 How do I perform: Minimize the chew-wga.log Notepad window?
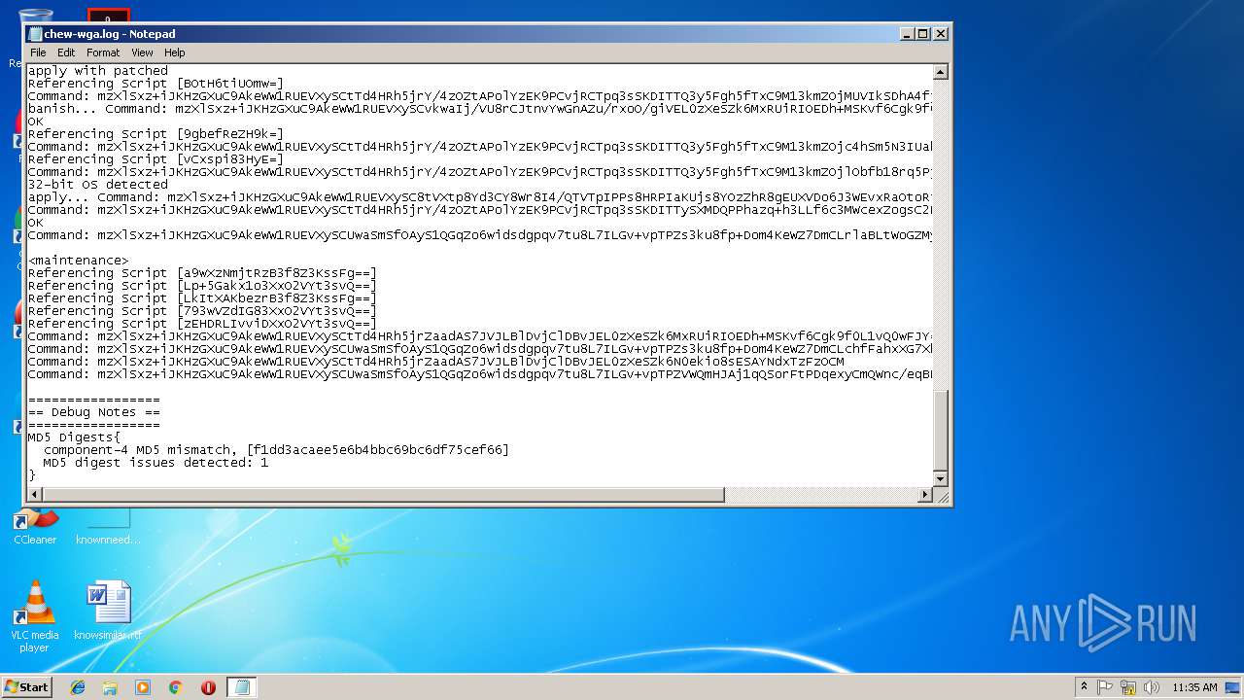907,34
